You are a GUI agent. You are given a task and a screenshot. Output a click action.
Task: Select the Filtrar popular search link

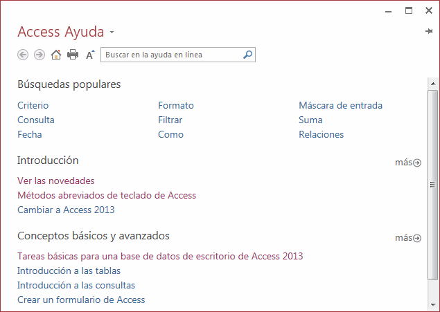[x=170, y=120]
